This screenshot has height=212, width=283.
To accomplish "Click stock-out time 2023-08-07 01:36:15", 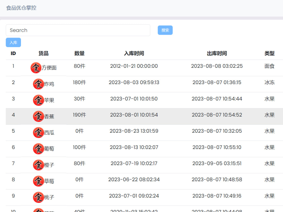I will coord(217,82).
